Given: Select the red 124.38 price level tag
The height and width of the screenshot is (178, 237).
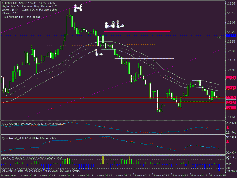Looking at the screenshot, I should coord(231,97).
